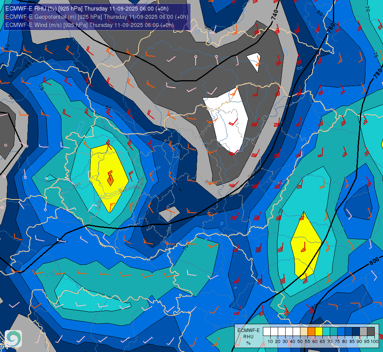Click the swirl weather logo icon
This screenshot has width=383, height=352.
[13, 339]
